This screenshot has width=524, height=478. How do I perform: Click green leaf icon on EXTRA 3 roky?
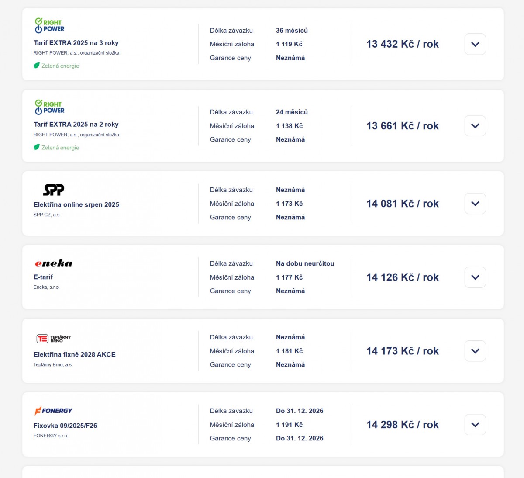(37, 66)
